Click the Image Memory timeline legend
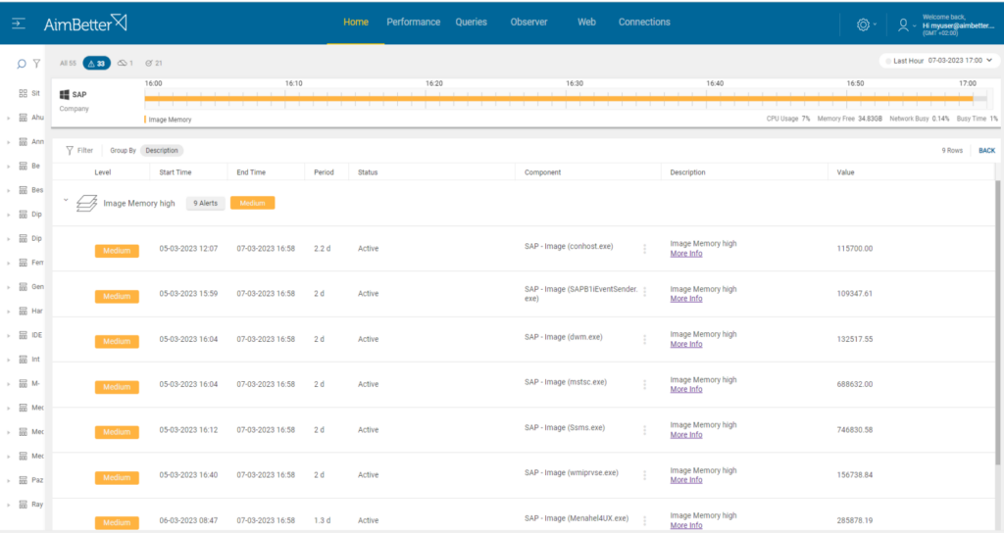This screenshot has height=533, width=1004. coord(169,120)
